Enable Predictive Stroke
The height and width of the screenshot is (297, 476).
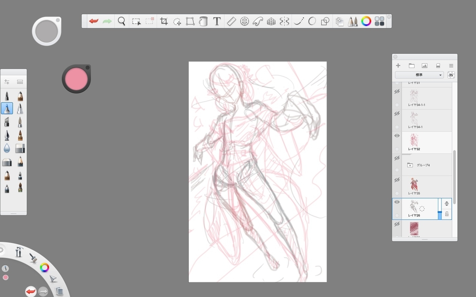click(x=312, y=21)
